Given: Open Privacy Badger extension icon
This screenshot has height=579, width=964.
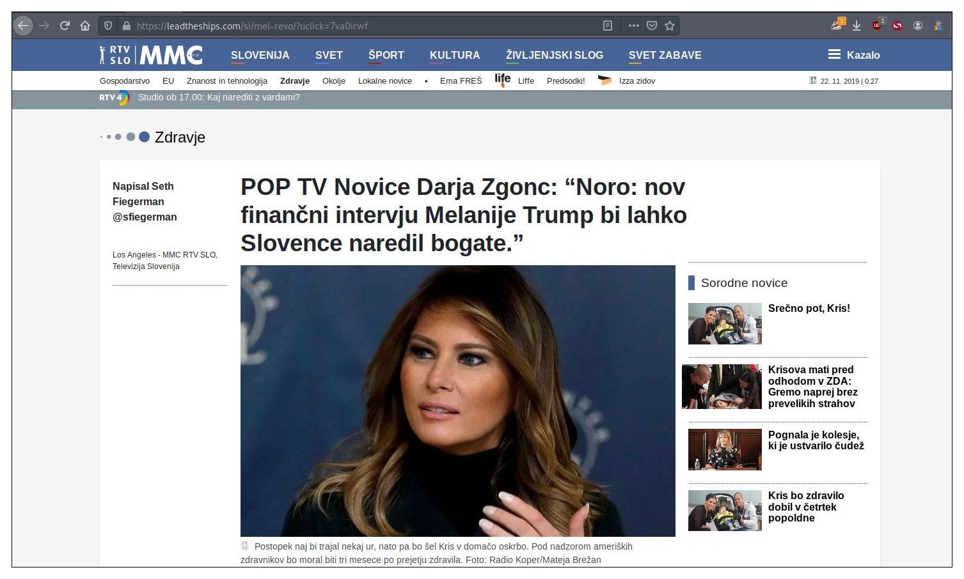Looking at the screenshot, I should [x=837, y=25].
